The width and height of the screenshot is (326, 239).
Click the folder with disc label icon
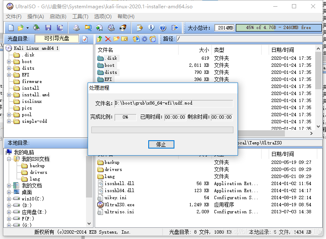click(x=152, y=39)
